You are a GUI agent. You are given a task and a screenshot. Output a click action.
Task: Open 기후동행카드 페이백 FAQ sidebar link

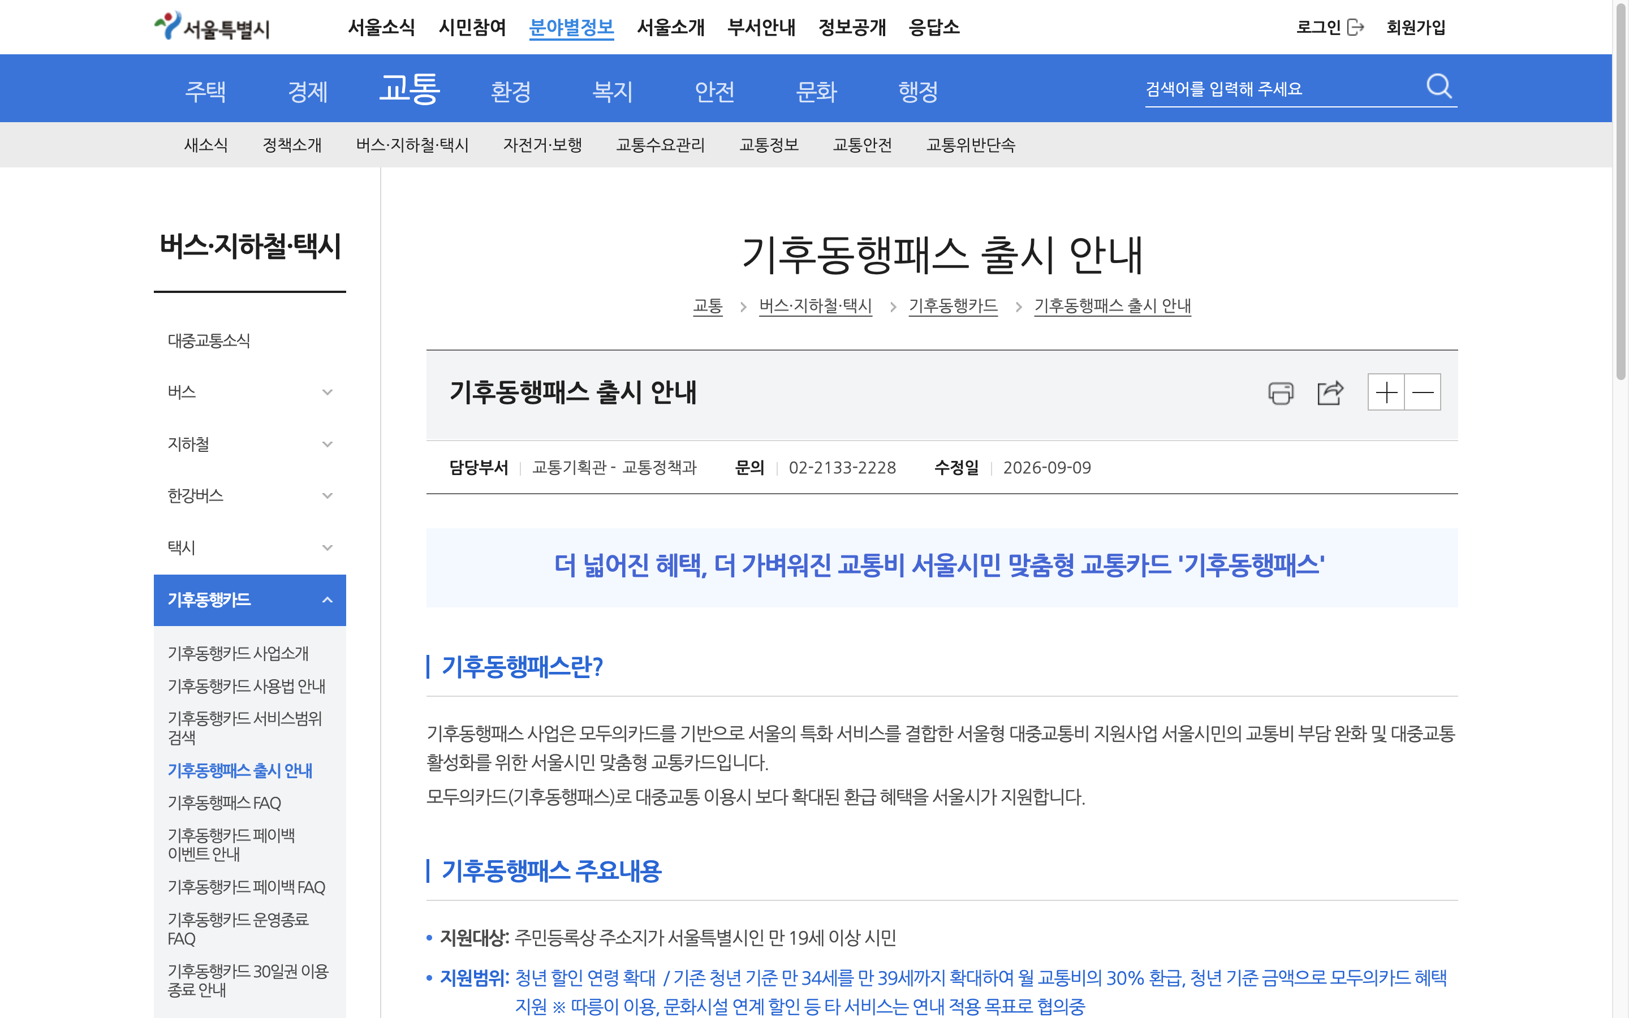247,887
